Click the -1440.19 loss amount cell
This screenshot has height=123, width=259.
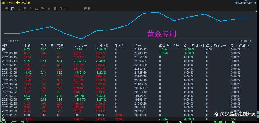79,73
